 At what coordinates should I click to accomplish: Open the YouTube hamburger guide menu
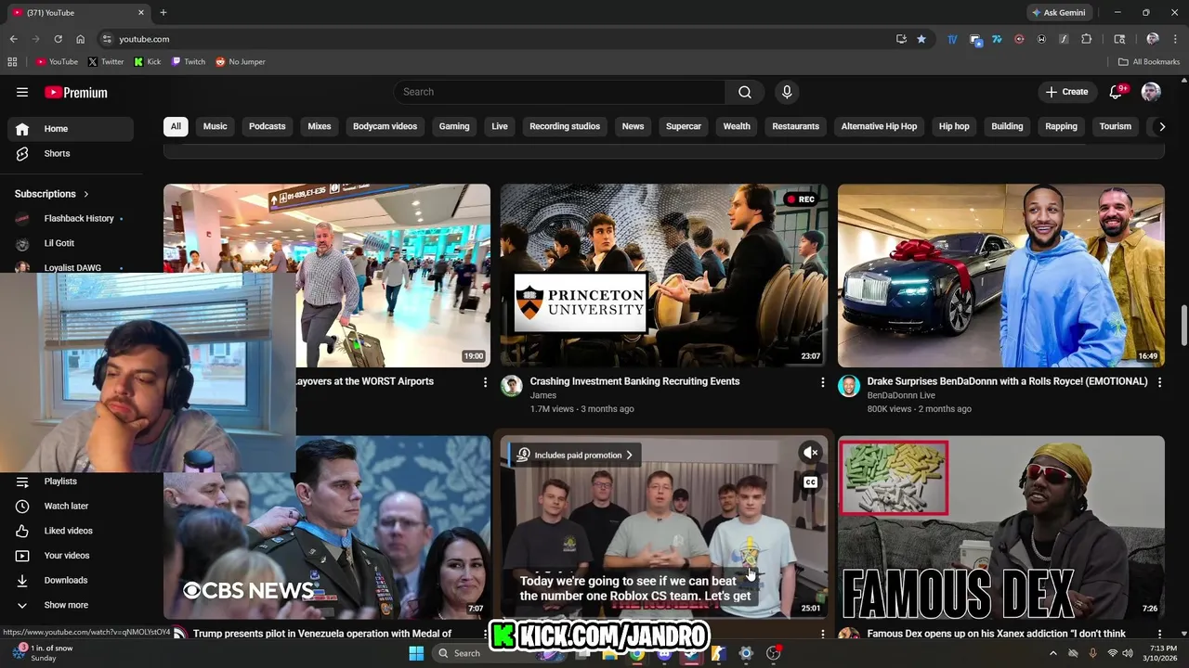[22, 92]
